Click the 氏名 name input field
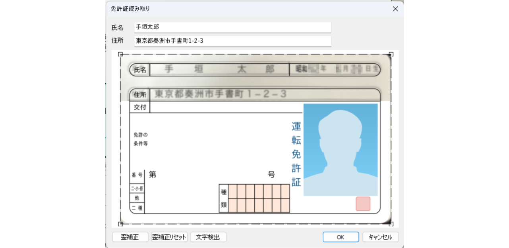 [232, 27]
